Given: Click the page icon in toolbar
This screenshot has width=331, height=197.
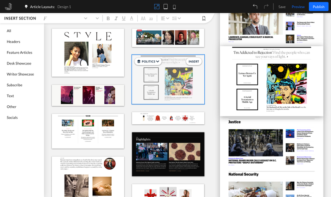Looking at the screenshot, I should [x=204, y=18].
